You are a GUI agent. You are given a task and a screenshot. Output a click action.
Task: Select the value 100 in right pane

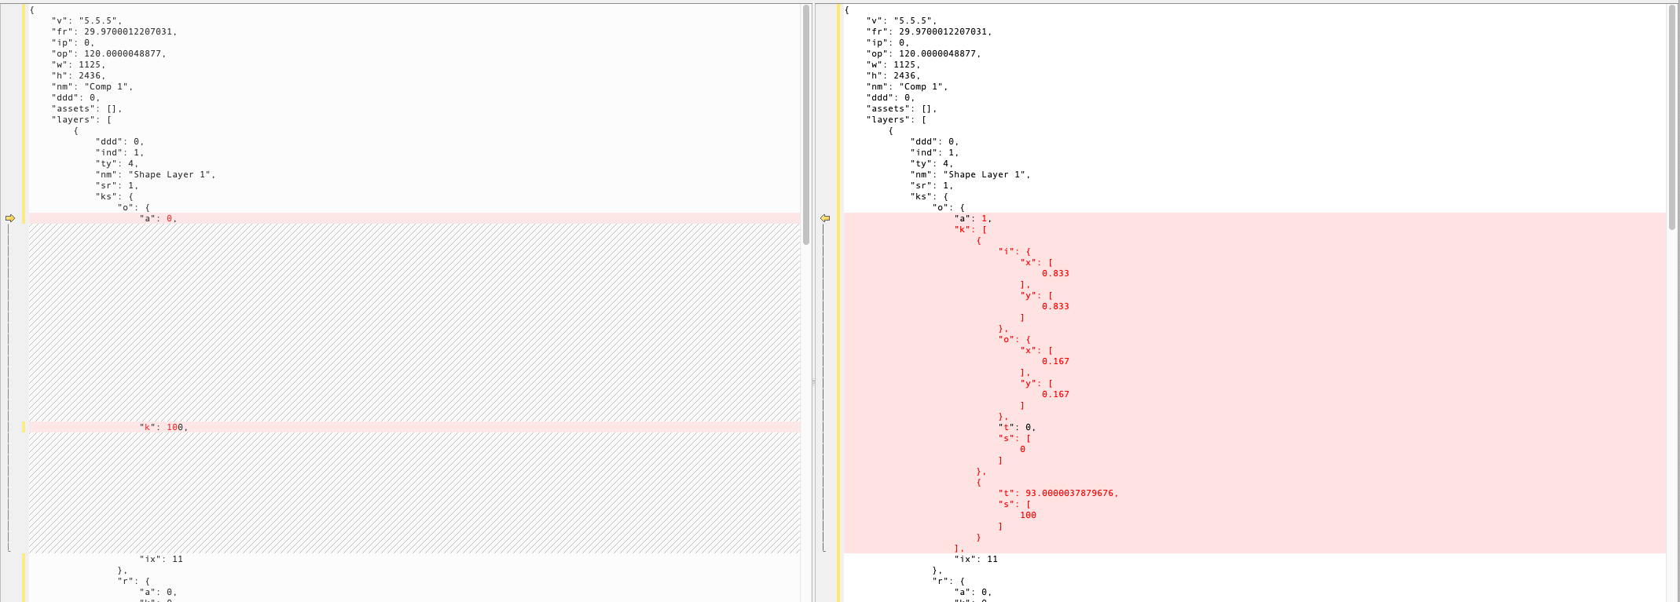(1028, 515)
